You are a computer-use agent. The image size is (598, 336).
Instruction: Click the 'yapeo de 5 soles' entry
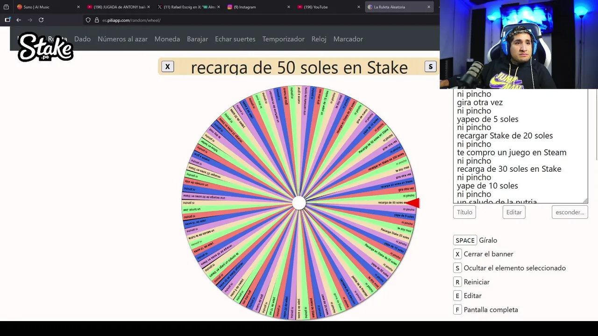488,119
